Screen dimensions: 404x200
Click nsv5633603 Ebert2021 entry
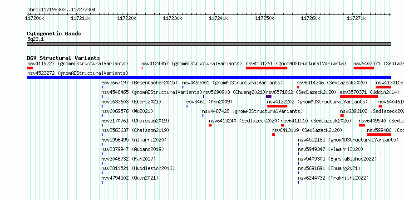point(131,102)
